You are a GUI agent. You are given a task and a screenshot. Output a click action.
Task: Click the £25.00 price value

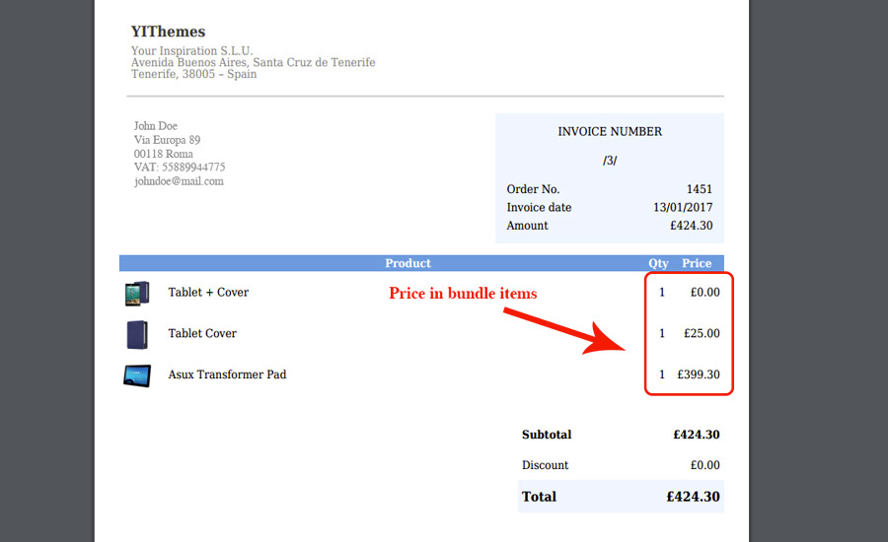pos(702,333)
